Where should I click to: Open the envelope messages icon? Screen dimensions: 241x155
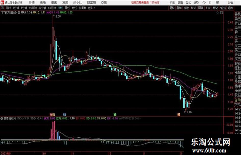pyautogui.click(x=217, y=3)
